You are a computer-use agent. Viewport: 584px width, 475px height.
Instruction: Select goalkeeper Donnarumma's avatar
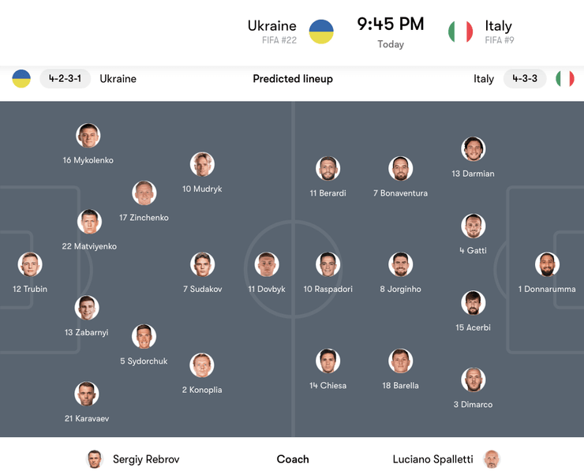547,264
